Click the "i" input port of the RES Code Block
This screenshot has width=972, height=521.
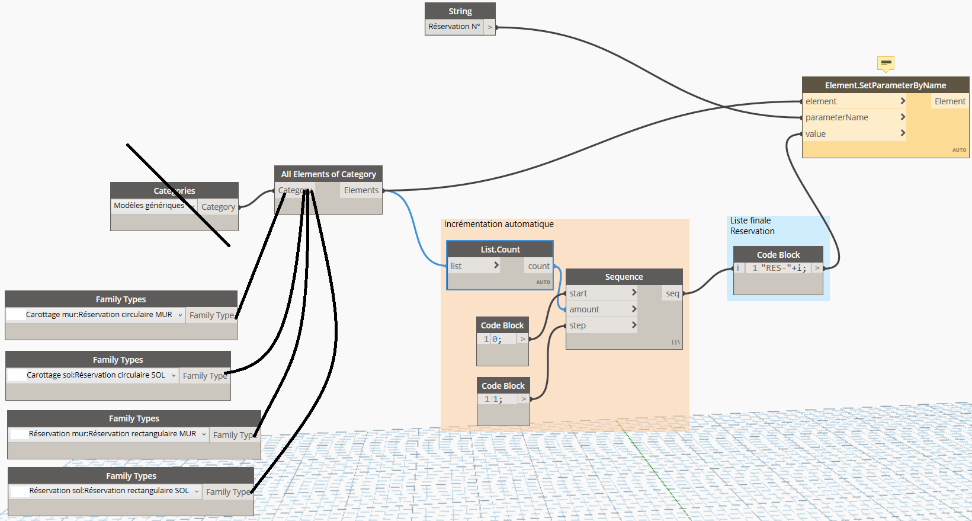pyautogui.click(x=738, y=268)
